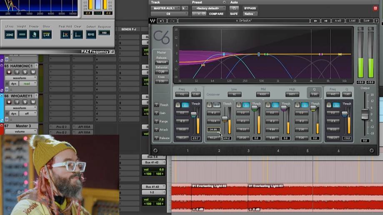This screenshot has height=215, width=383.
Task: Click the Load button in C6 toolbar
Action: [352, 21]
